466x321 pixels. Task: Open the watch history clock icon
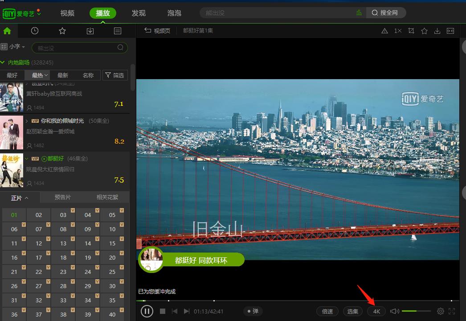(x=35, y=31)
